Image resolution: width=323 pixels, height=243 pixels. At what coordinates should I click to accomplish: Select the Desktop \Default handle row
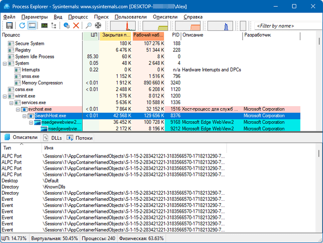113,181
